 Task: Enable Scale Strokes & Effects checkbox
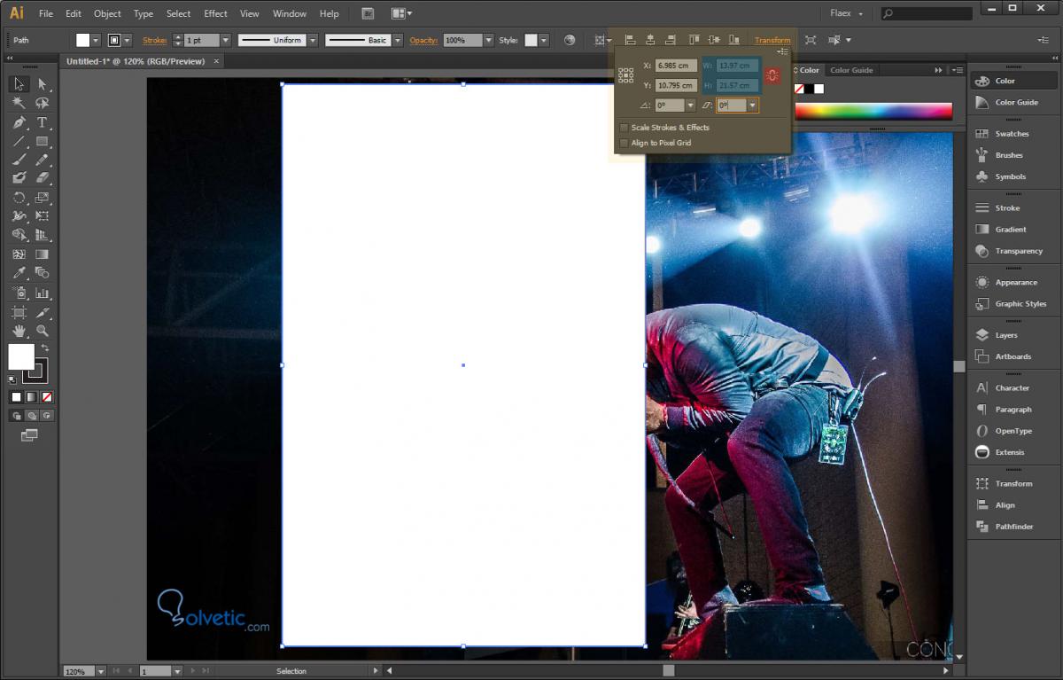(624, 128)
